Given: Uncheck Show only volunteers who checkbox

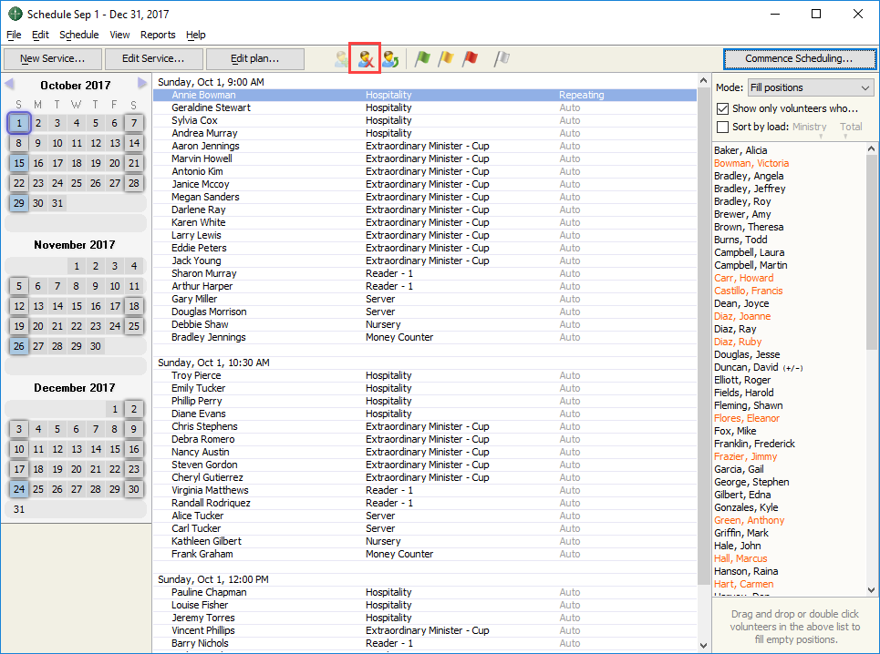Looking at the screenshot, I should pos(723,108).
